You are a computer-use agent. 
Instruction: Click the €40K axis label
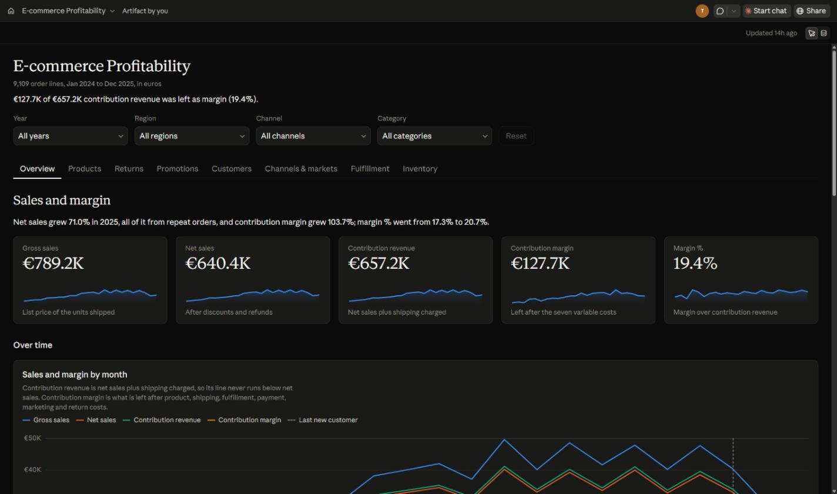pyautogui.click(x=32, y=469)
